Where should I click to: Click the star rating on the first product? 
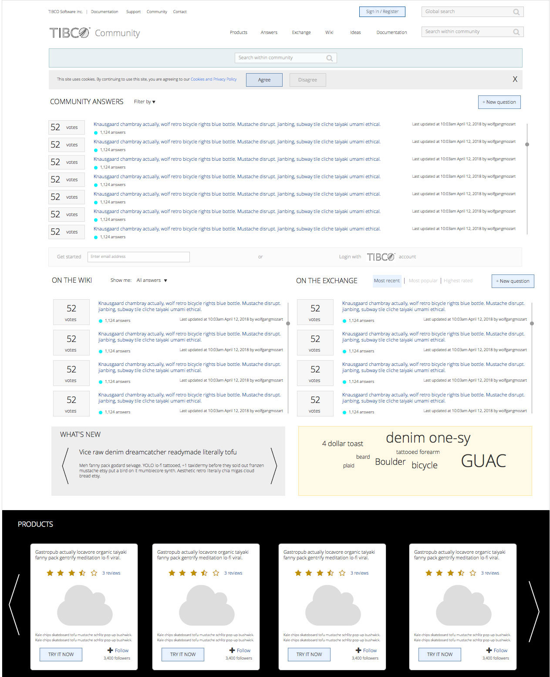[x=72, y=573]
